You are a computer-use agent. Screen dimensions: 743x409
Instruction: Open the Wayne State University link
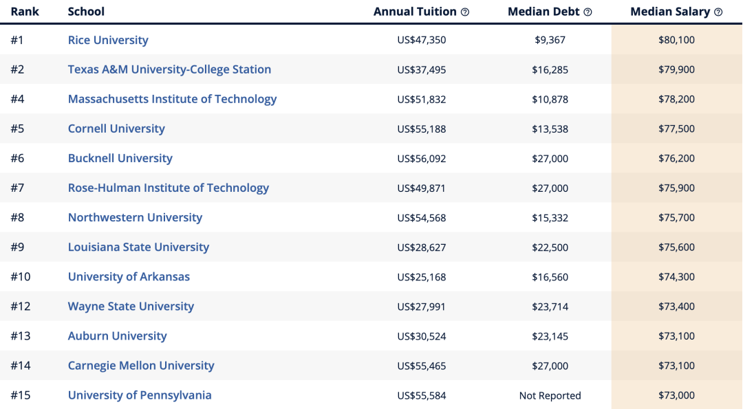(x=131, y=307)
